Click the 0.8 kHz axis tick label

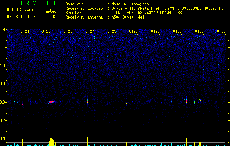point(3,102)
